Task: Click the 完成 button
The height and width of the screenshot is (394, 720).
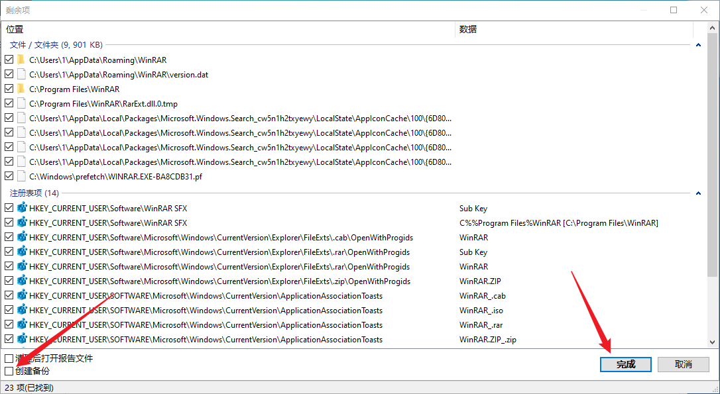Action: tap(625, 365)
